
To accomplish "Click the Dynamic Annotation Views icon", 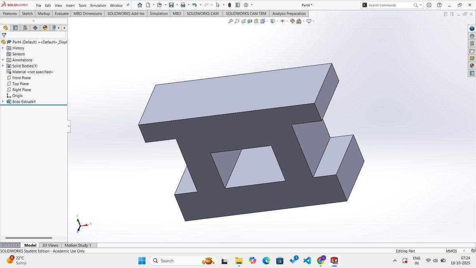I will 256,21.
